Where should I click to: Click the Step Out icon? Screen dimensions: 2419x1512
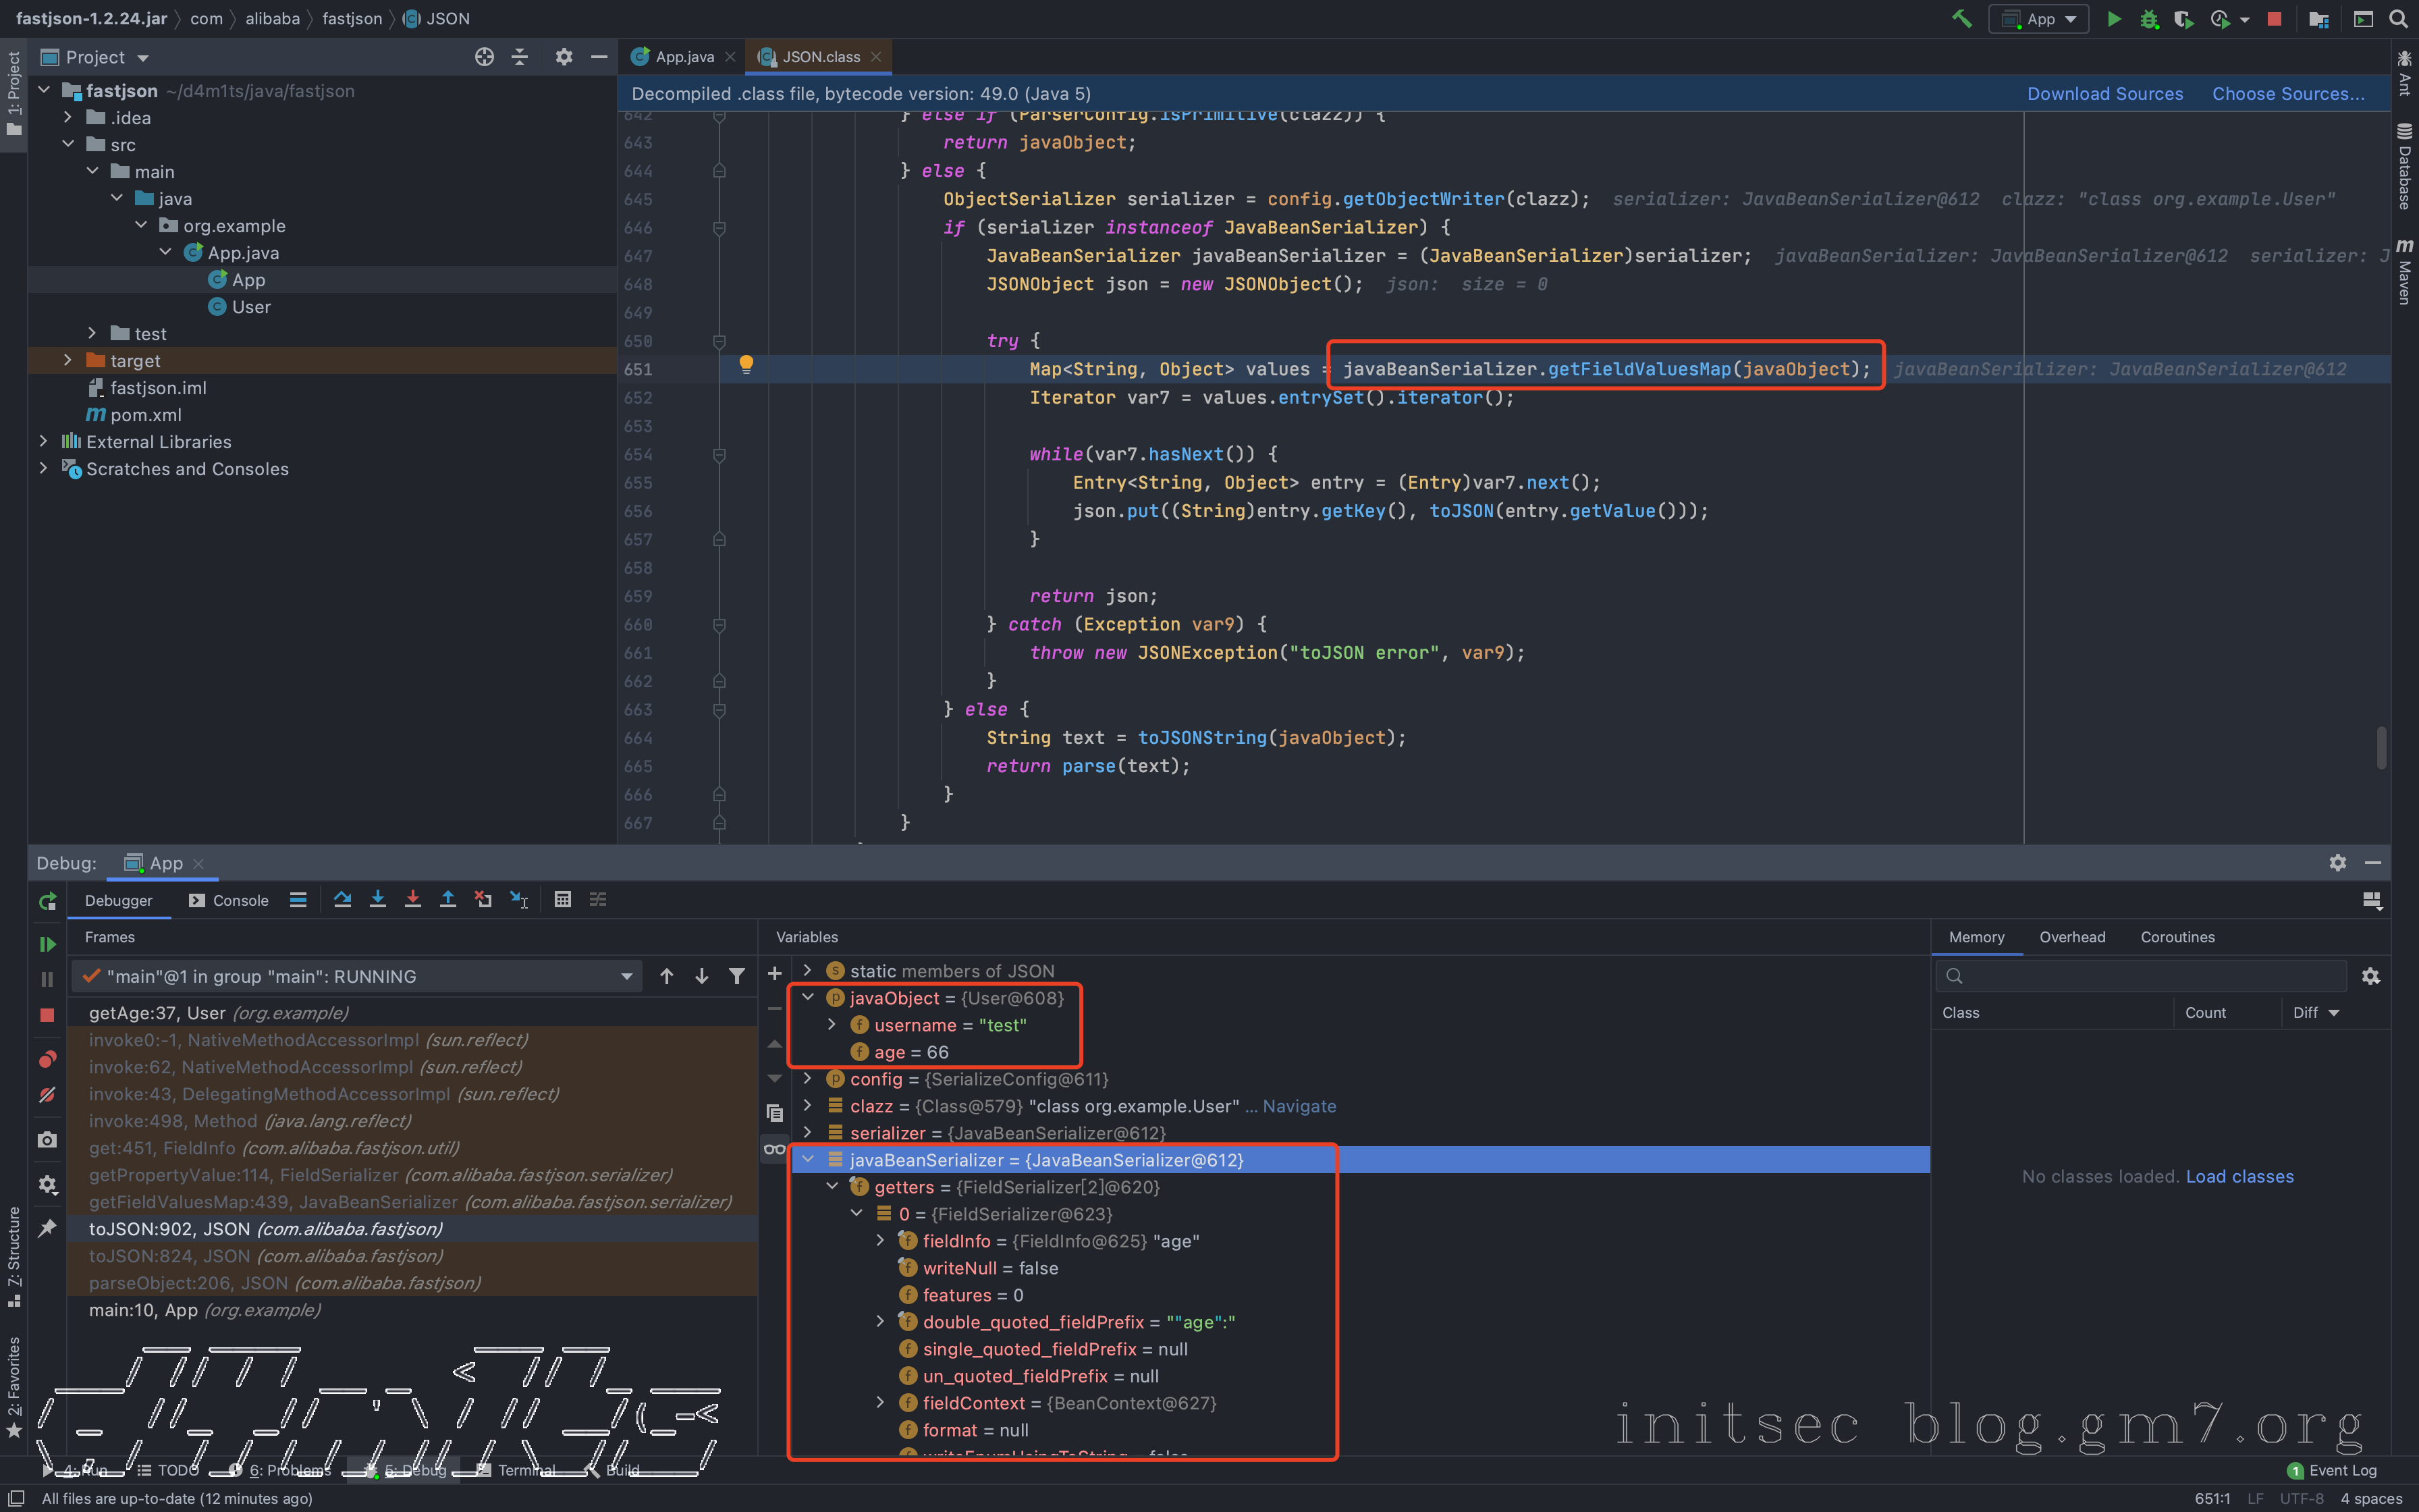pos(447,899)
